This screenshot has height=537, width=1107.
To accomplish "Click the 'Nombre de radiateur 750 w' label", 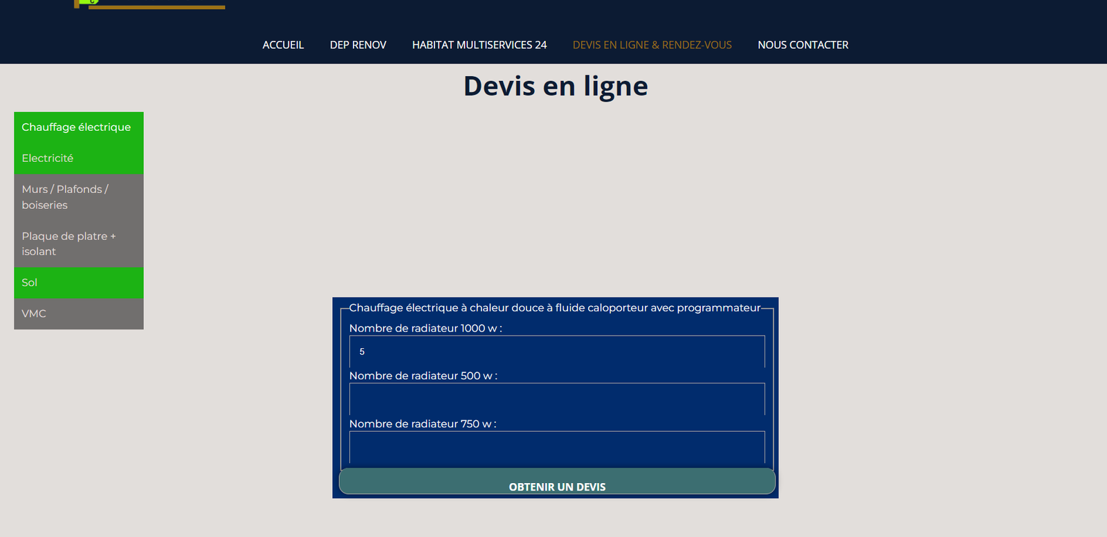I will coord(422,424).
